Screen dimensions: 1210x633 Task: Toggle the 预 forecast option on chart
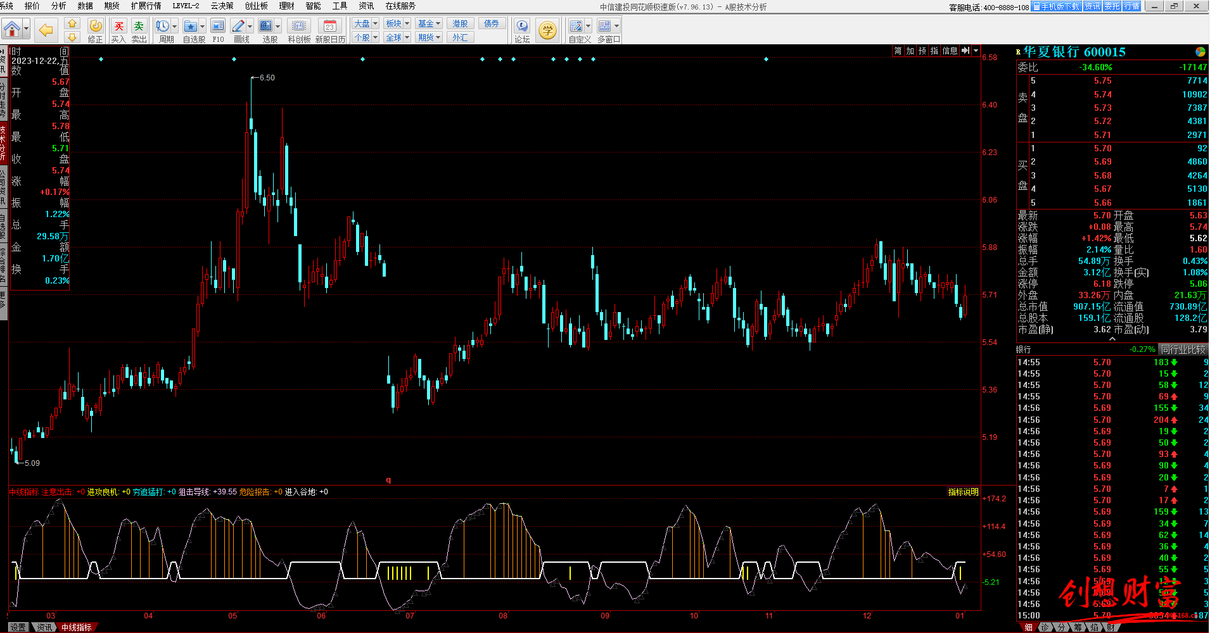(922, 51)
